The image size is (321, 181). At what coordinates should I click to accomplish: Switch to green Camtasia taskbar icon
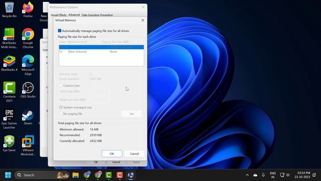point(109,175)
